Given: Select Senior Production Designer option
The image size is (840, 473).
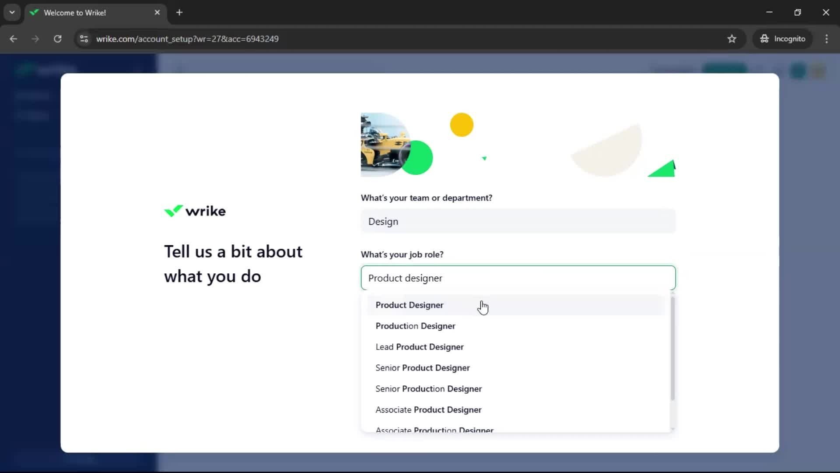Looking at the screenshot, I should click(x=515, y=389).
